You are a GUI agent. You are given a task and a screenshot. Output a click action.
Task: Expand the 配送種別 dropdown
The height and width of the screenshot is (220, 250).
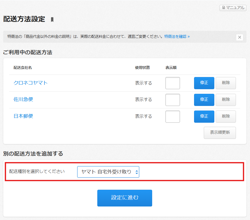(x=108, y=172)
